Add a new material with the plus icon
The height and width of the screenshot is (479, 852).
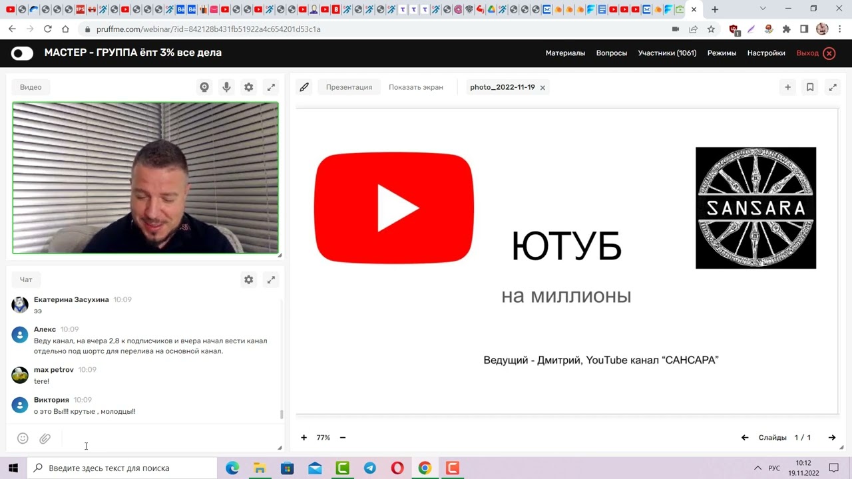pos(787,86)
